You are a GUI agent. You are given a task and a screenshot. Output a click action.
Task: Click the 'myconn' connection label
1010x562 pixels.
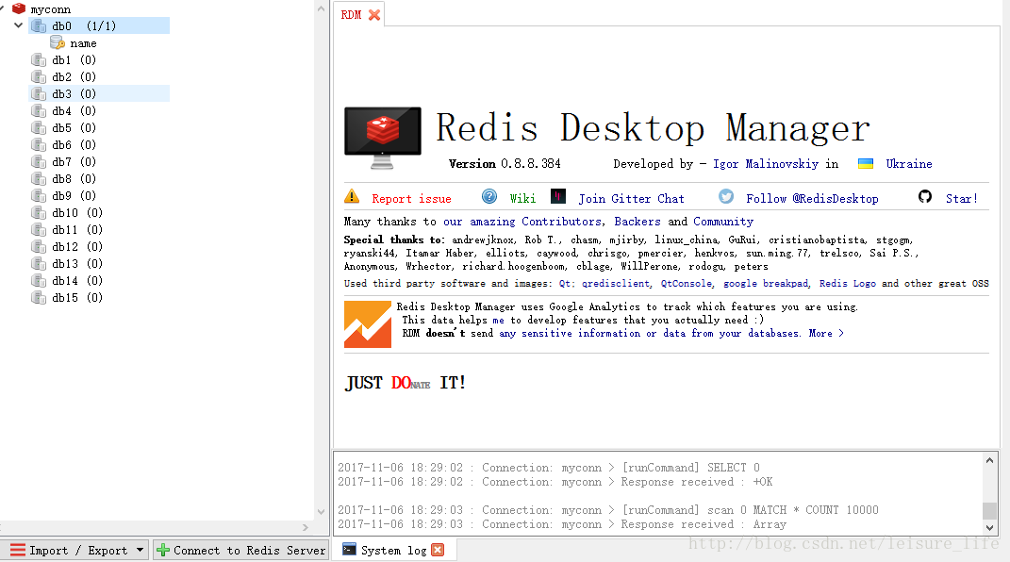[x=51, y=9]
